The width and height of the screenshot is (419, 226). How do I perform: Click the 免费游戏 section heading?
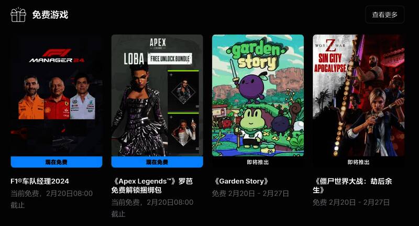pyautogui.click(x=50, y=15)
